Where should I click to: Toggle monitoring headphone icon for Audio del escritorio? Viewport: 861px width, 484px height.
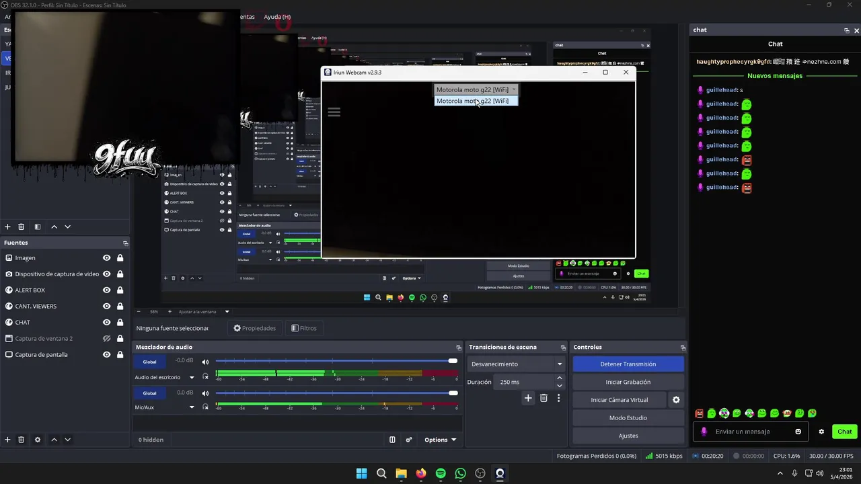[205, 377]
